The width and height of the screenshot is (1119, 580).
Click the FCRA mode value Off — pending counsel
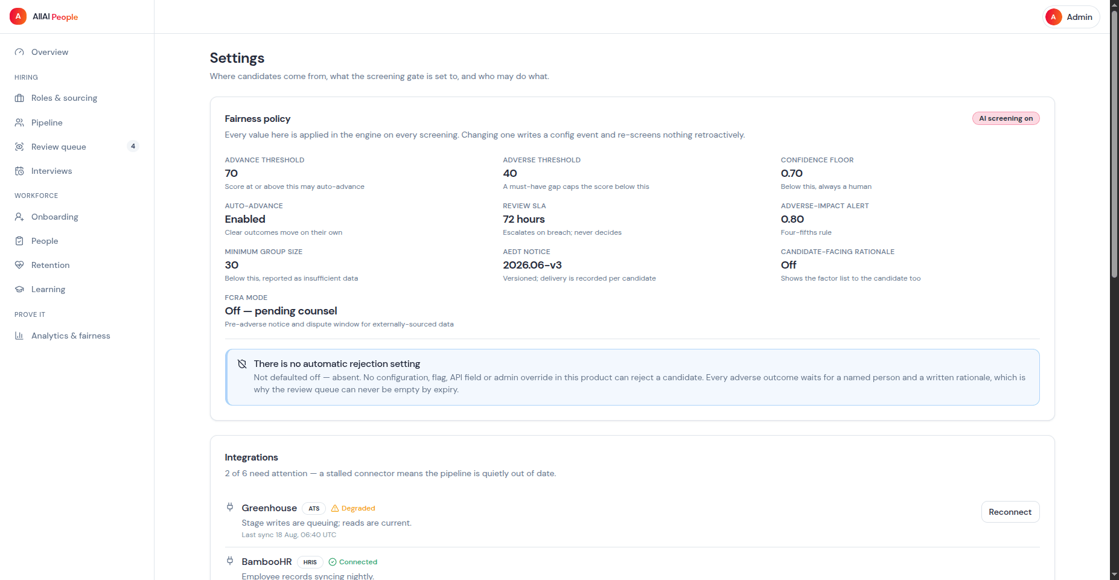point(281,311)
